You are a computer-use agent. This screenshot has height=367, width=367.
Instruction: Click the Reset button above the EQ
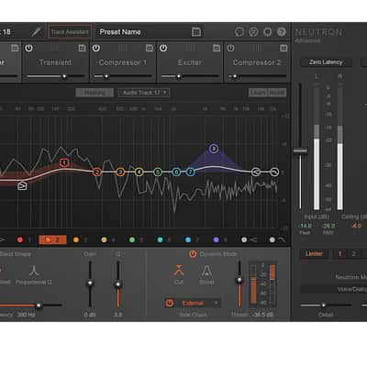277,93
